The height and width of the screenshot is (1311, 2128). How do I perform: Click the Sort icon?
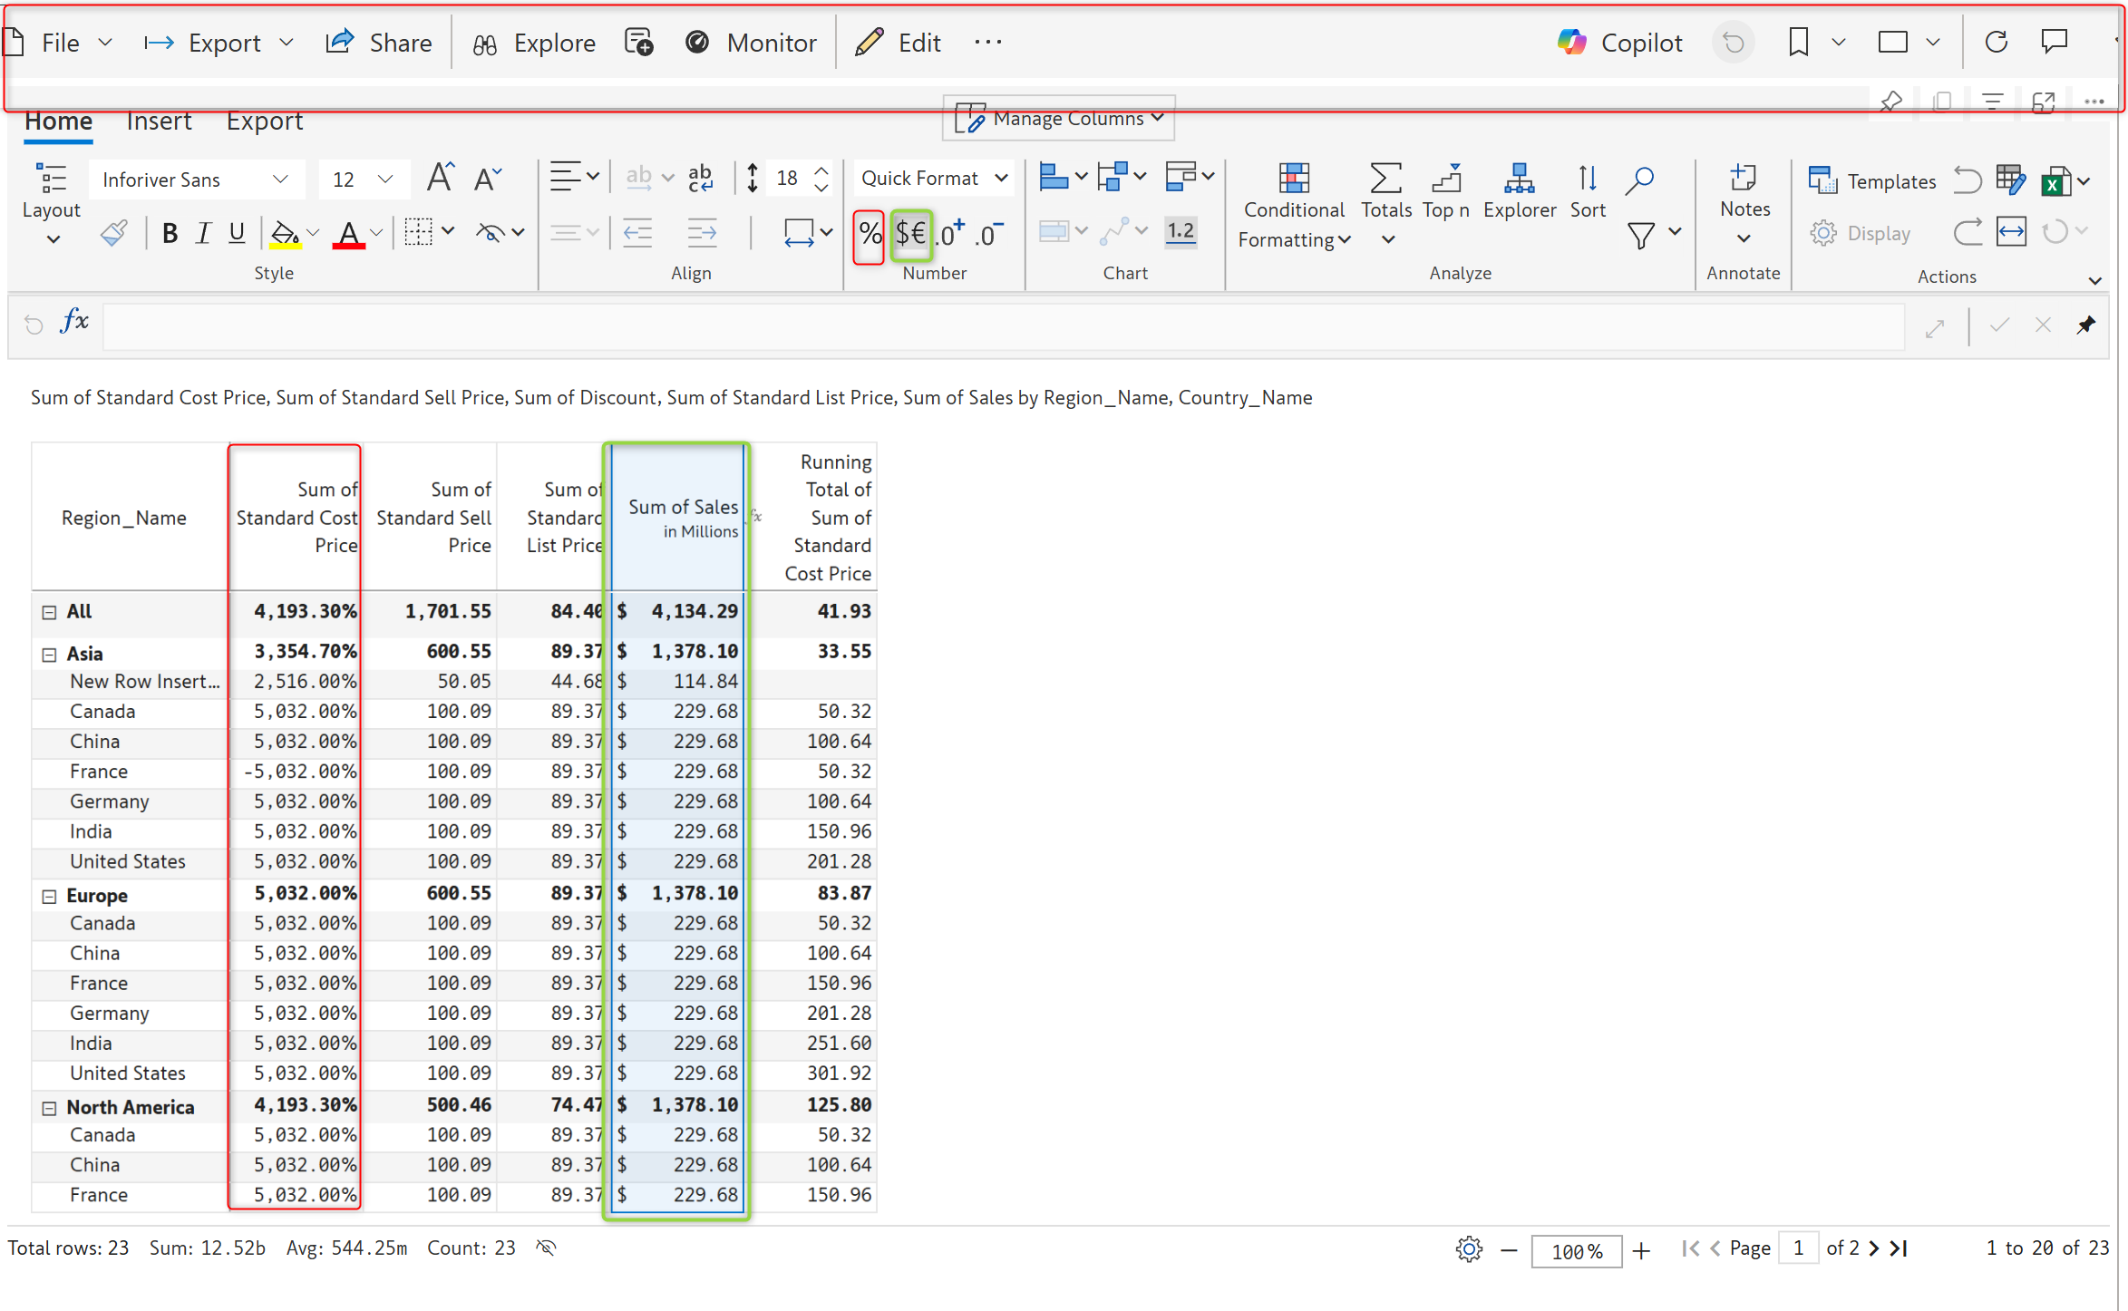(1587, 180)
